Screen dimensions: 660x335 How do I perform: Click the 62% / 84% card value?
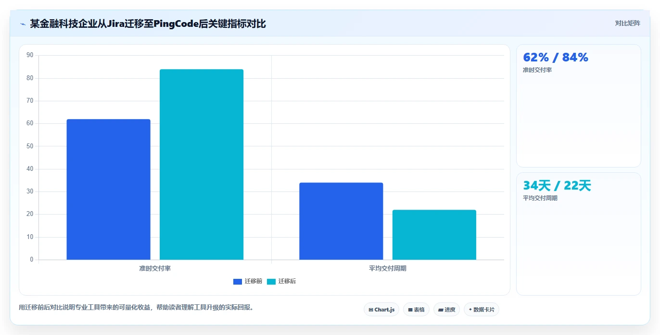click(x=556, y=57)
